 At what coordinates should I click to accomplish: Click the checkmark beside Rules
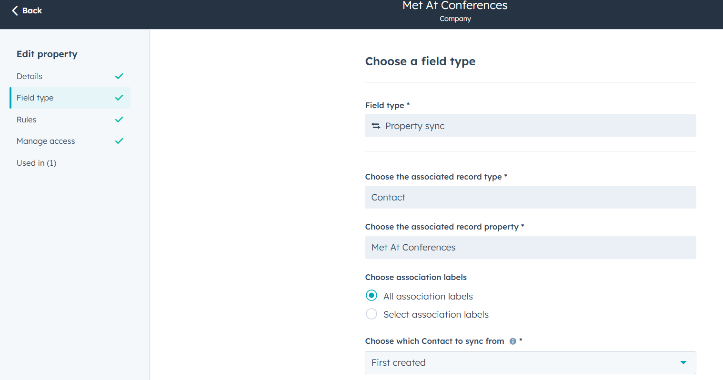click(x=119, y=120)
